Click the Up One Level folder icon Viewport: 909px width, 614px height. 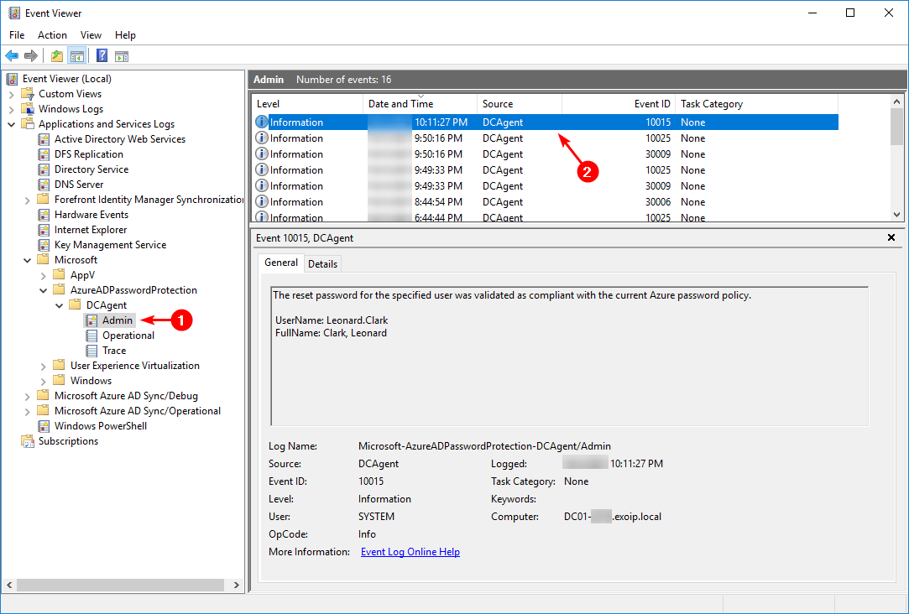click(x=56, y=56)
